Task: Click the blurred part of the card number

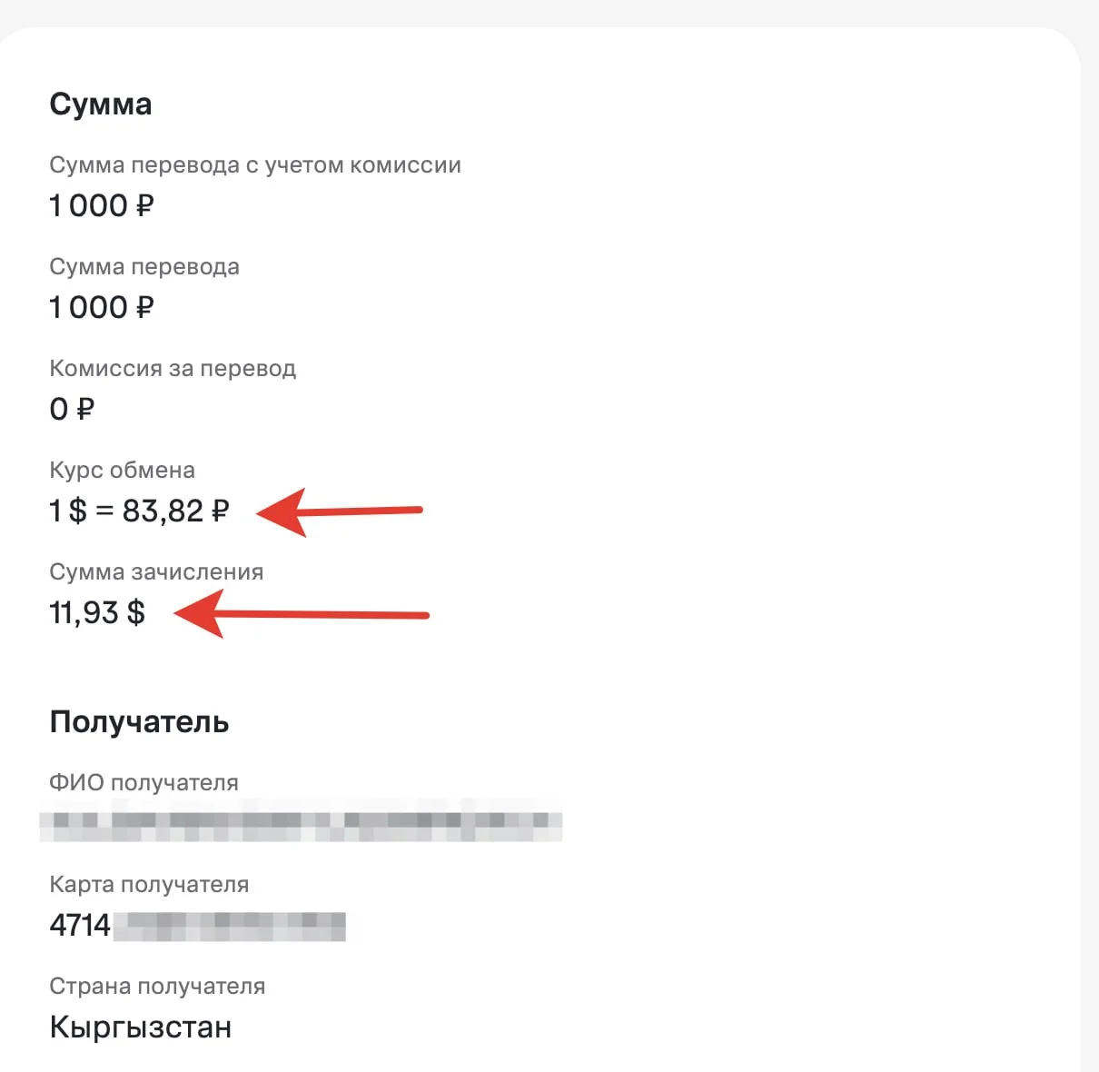Action: pos(231,926)
